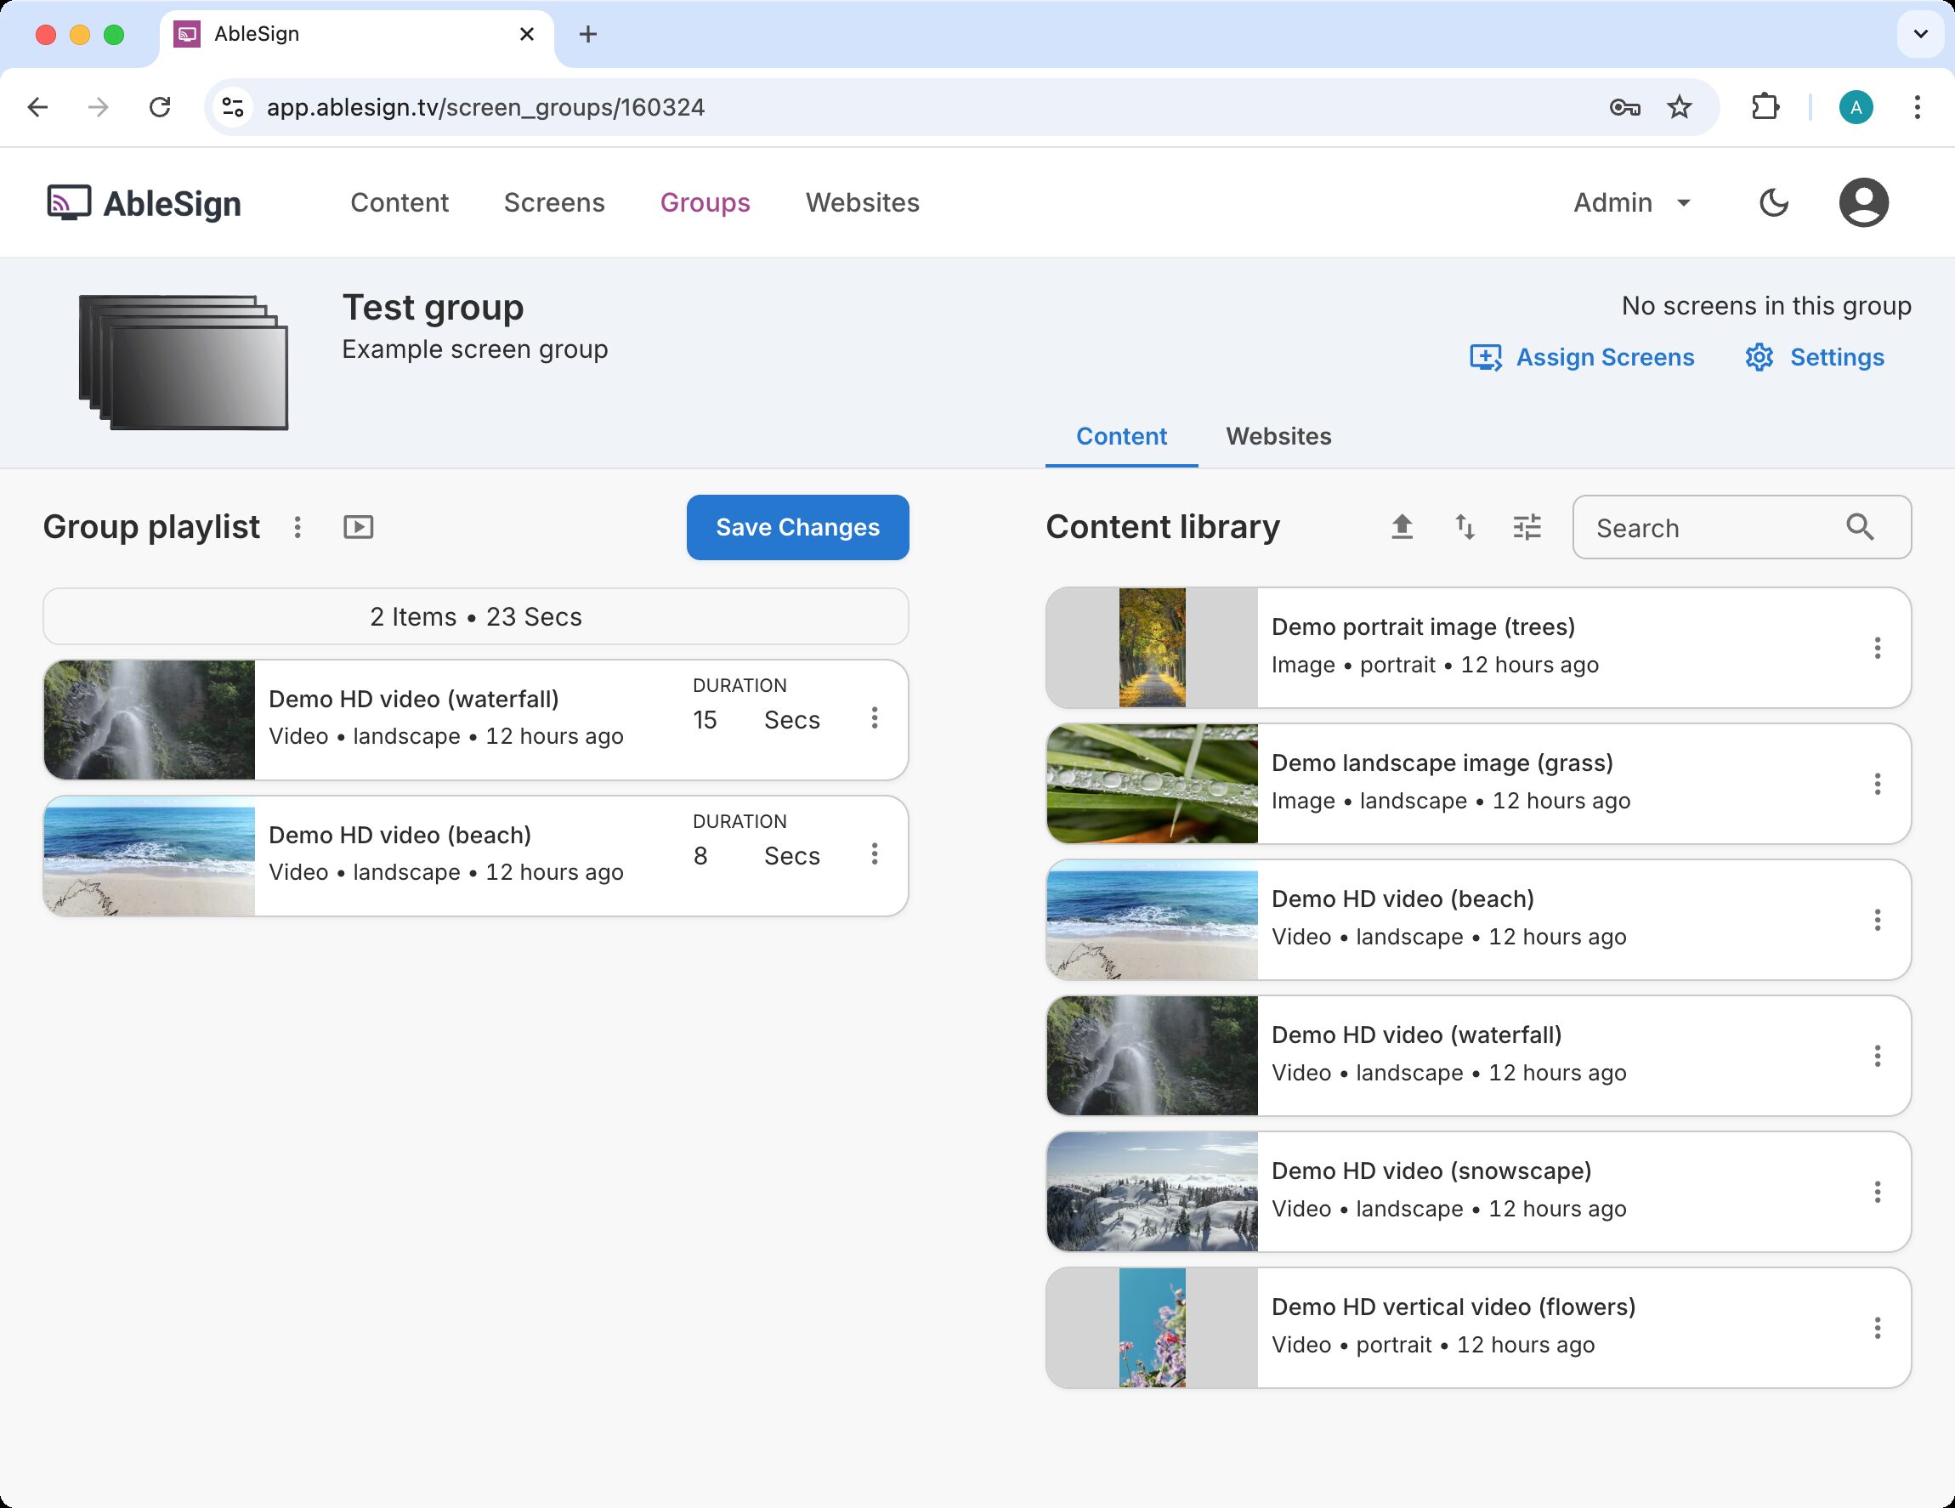
Task: Click the search magnifier icon
Action: 1859,527
